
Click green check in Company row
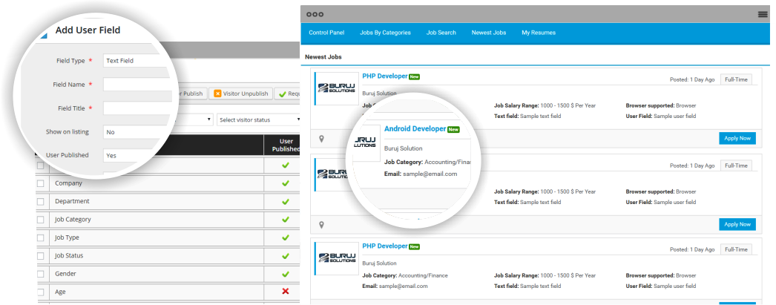[285, 183]
